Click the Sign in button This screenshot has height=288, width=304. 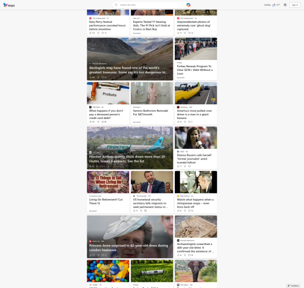(x=295, y=5)
